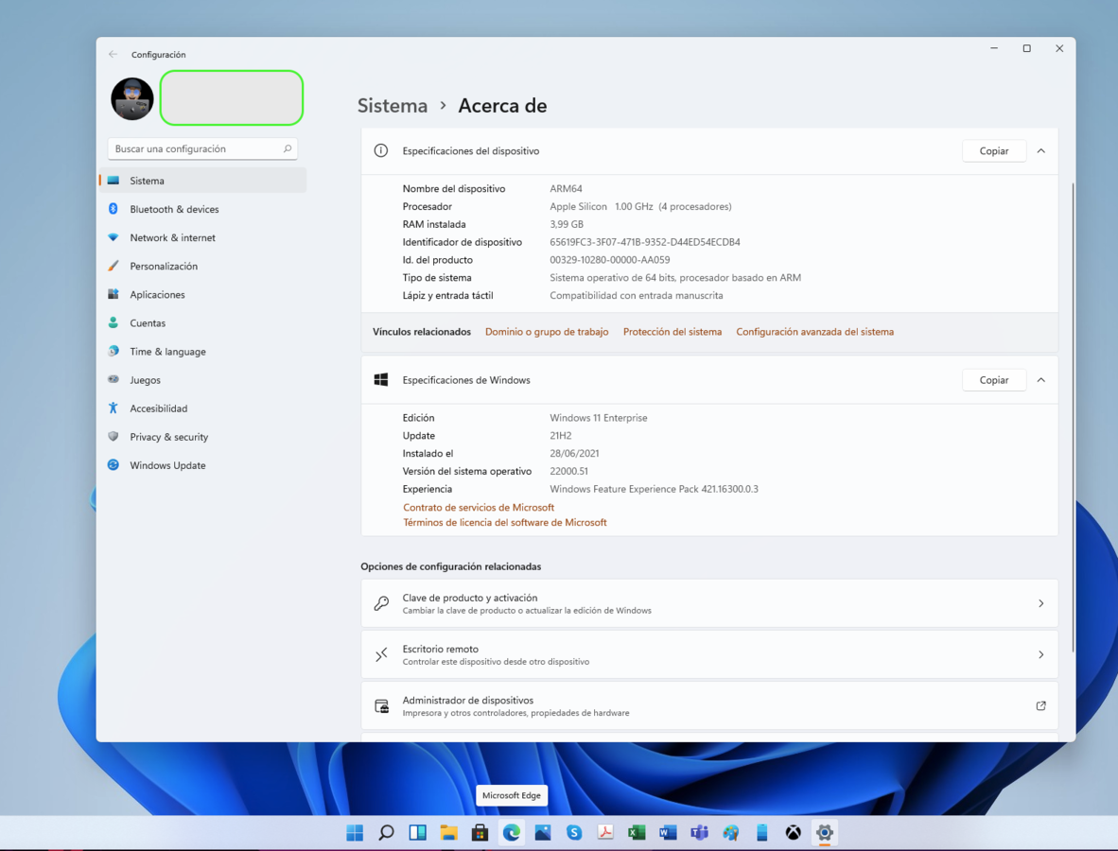The image size is (1118, 851).
Task: Open the Paint app from the taskbar
Action: coord(731,832)
